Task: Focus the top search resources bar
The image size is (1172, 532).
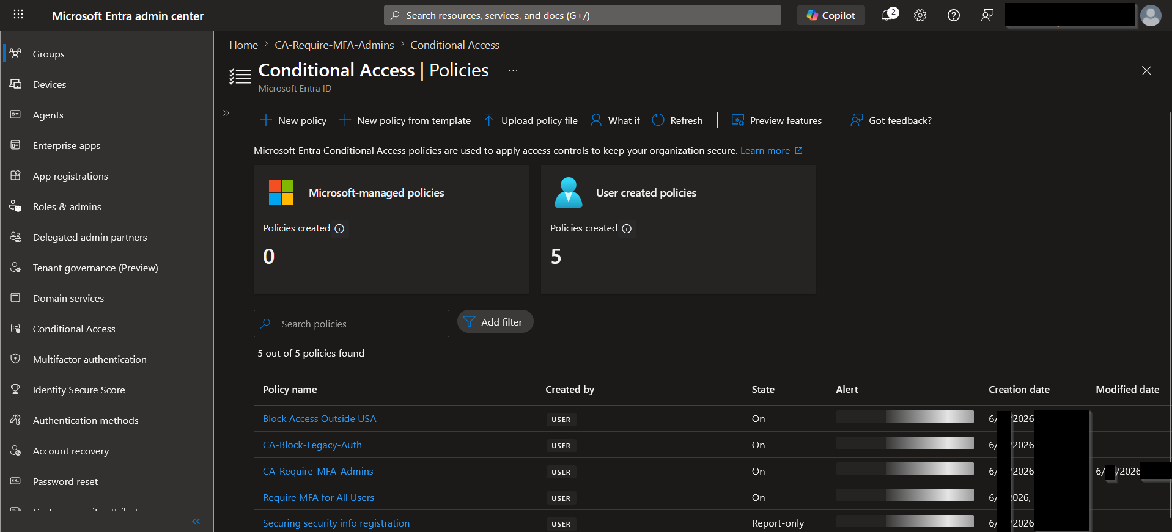Action: pos(583,15)
